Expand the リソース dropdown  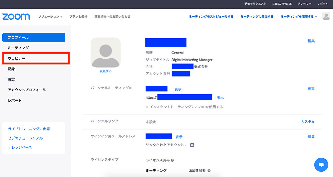304,4
